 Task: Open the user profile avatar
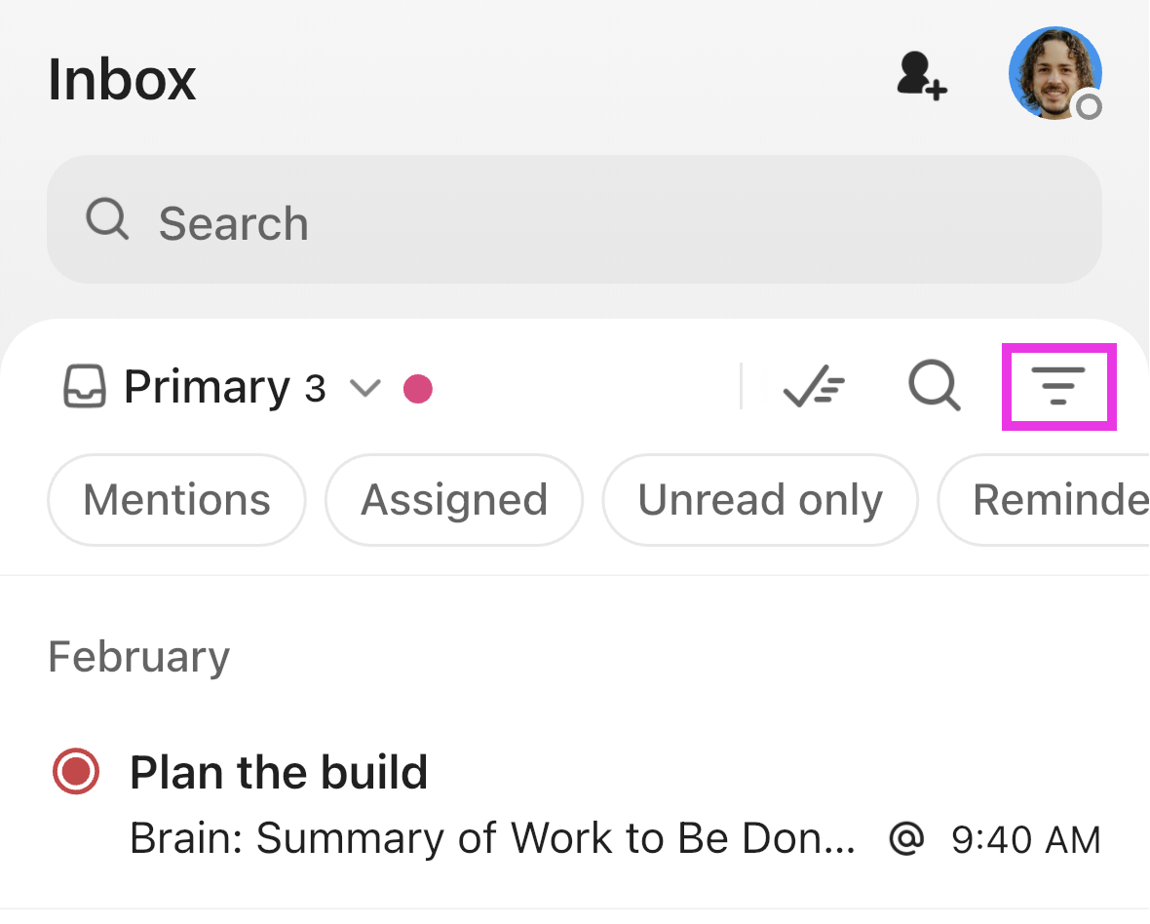[x=1054, y=74]
